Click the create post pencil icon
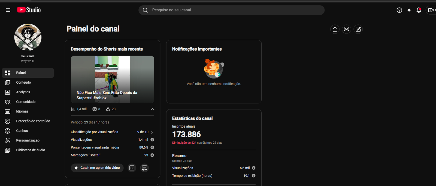 (x=358, y=29)
